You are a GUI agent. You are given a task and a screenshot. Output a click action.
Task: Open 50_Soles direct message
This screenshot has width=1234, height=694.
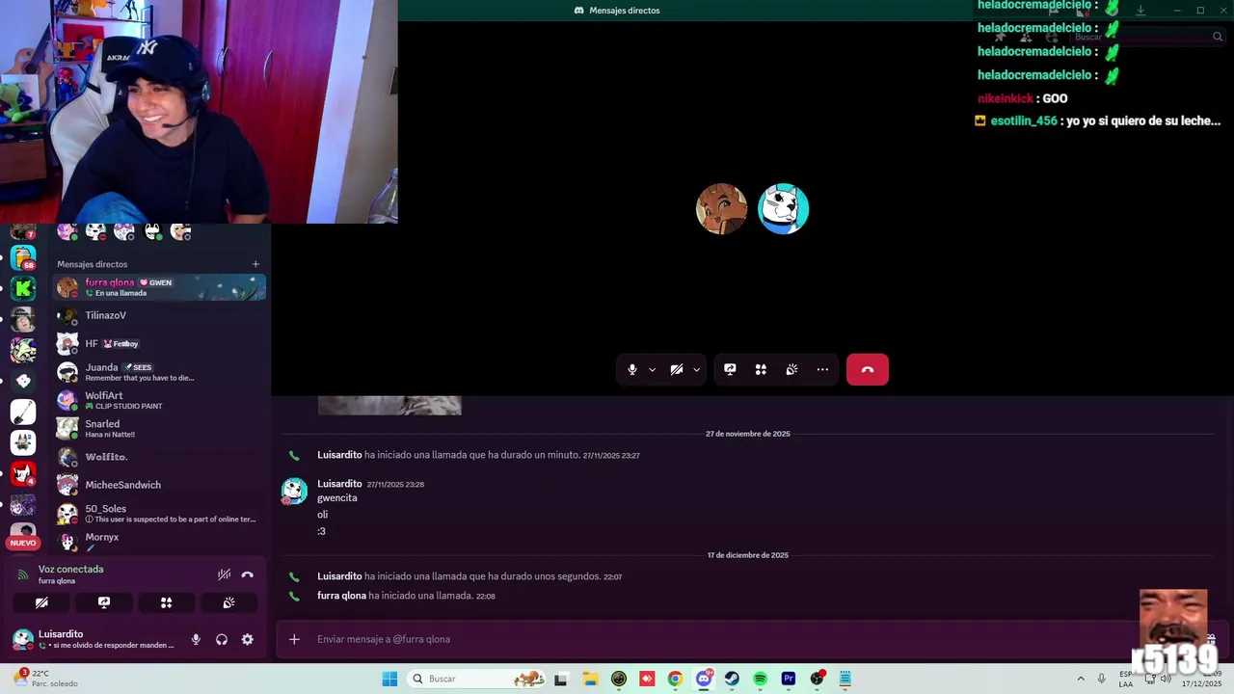pos(159,513)
